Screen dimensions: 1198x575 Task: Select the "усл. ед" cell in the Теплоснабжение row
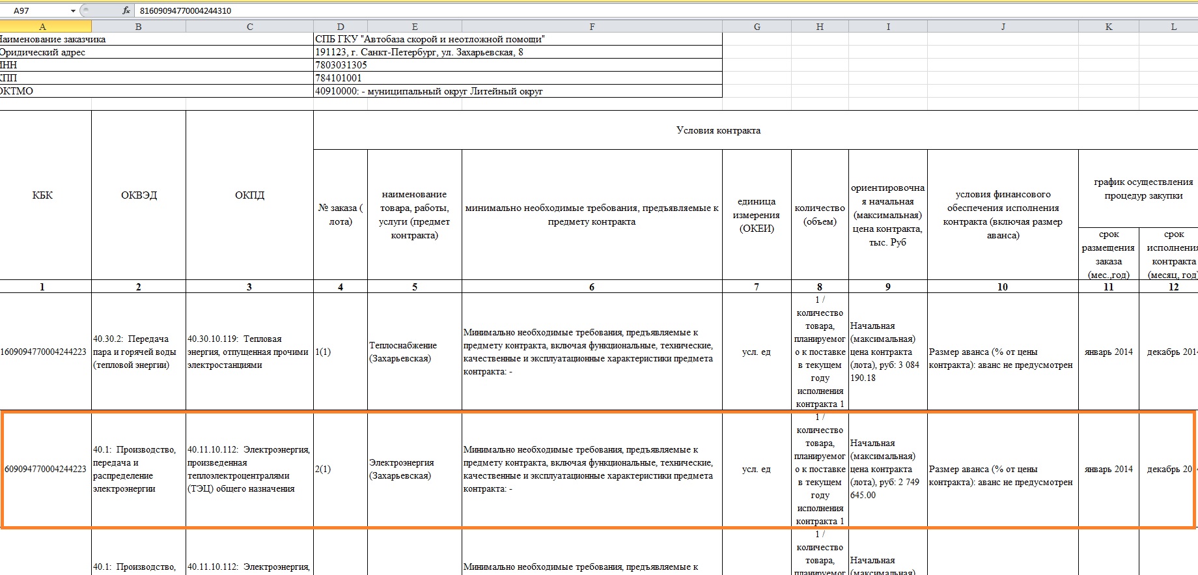pyautogui.click(x=757, y=352)
